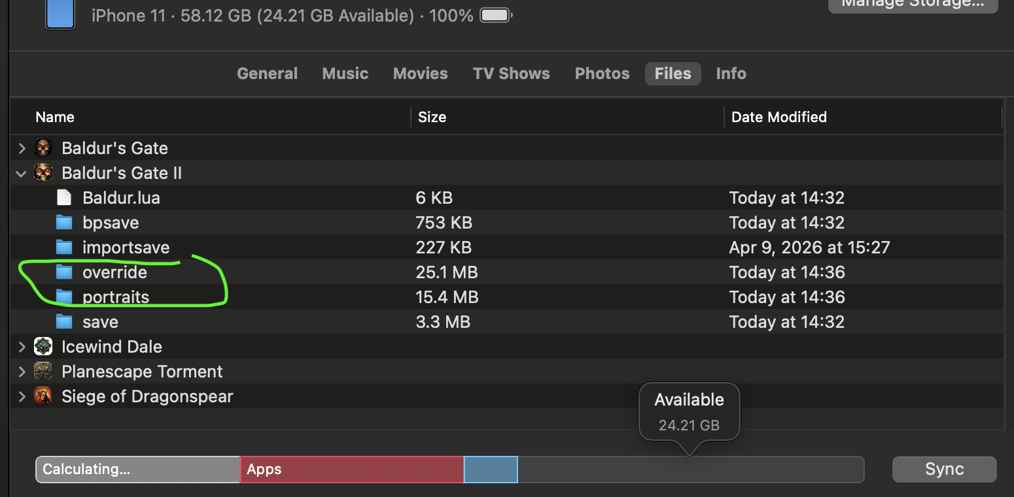Click the 25.1 MB size value

click(446, 272)
